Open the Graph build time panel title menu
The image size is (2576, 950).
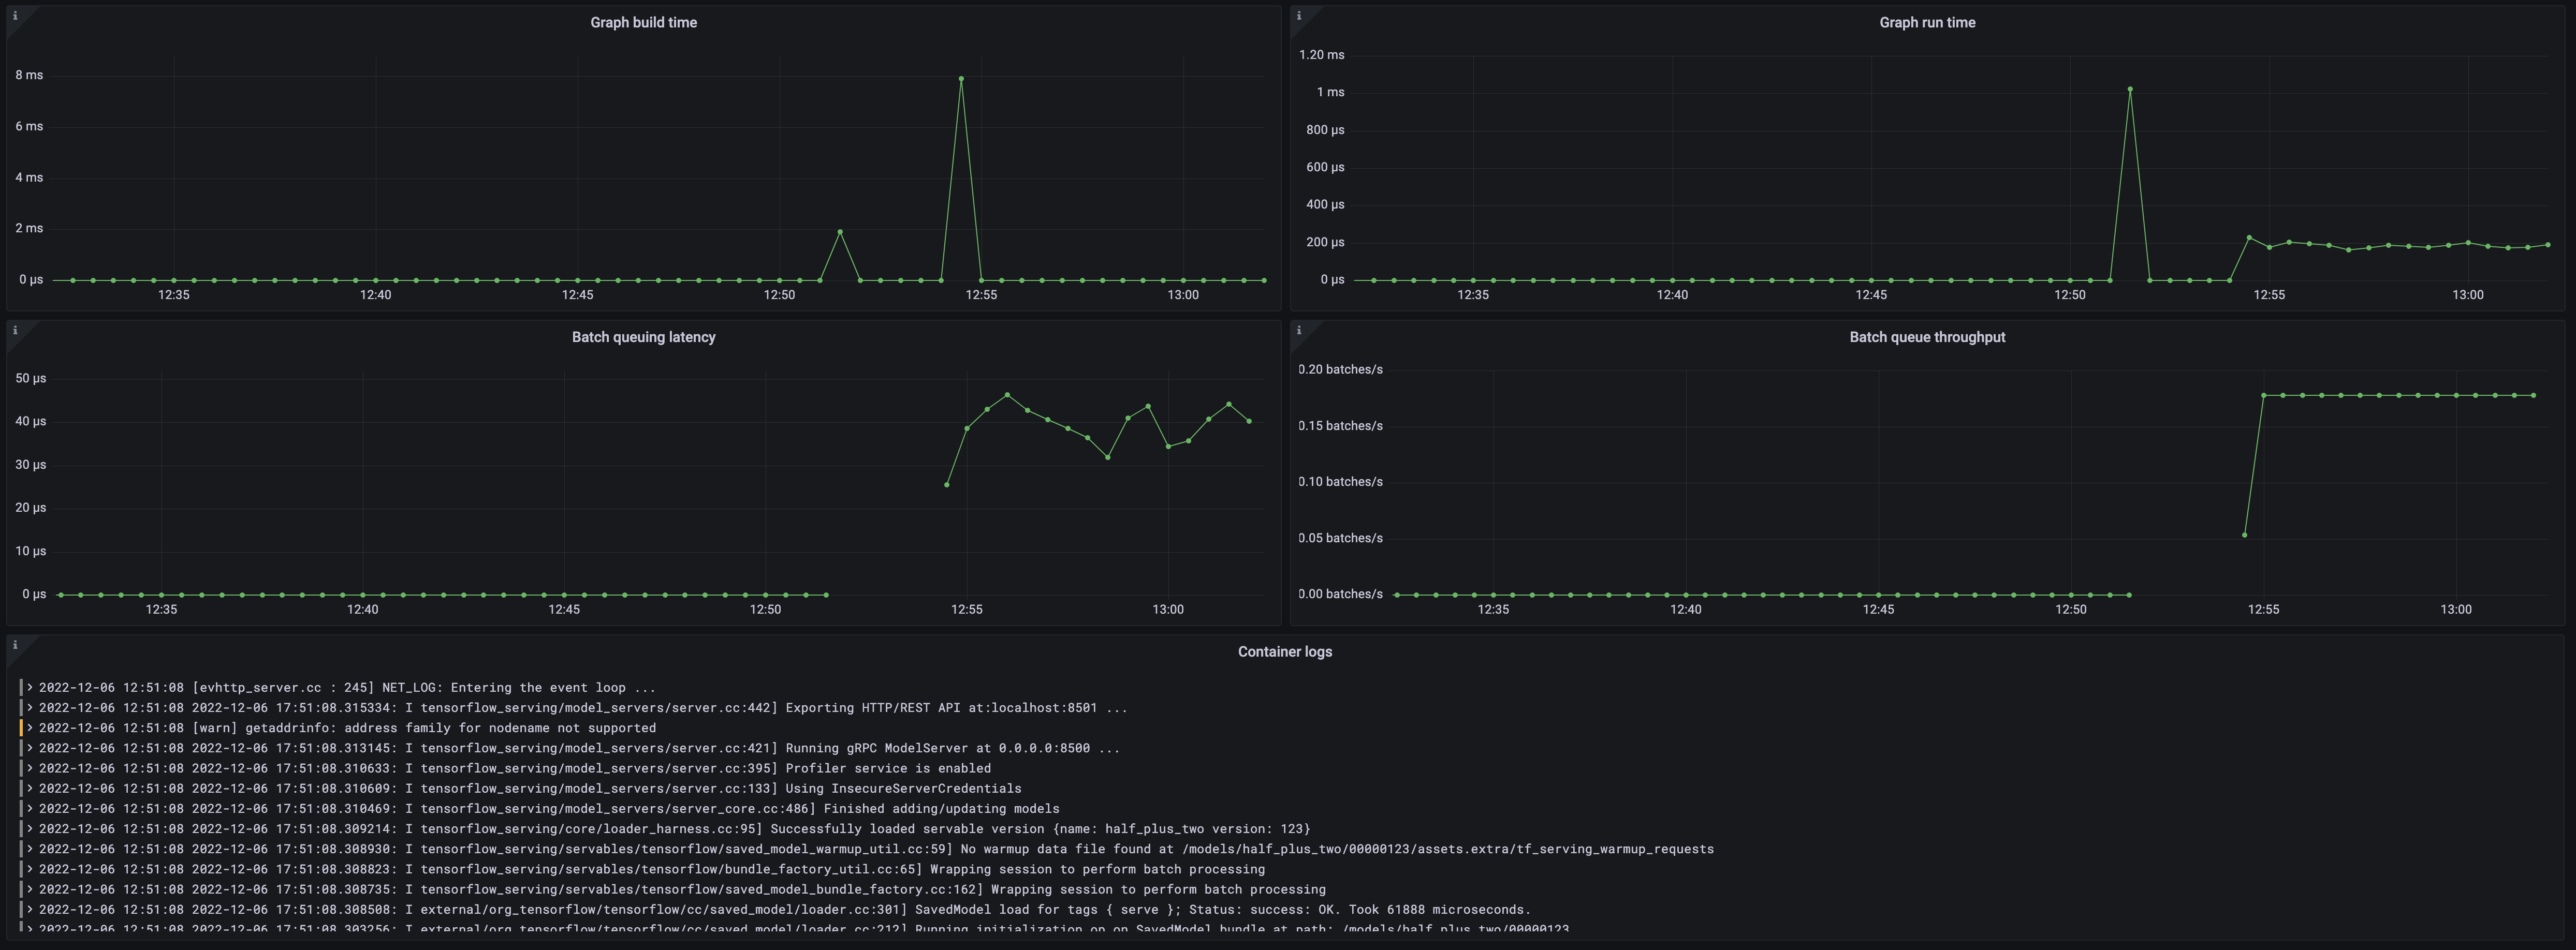643,22
